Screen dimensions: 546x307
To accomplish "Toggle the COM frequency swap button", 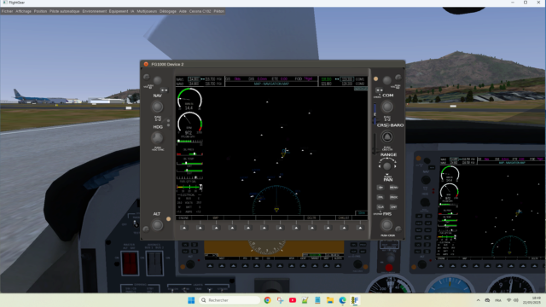I will tap(379, 90).
